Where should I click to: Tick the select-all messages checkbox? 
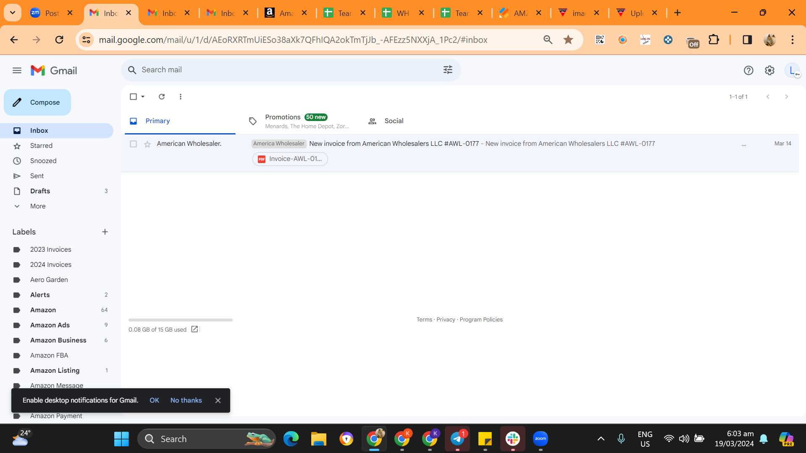pyautogui.click(x=133, y=97)
